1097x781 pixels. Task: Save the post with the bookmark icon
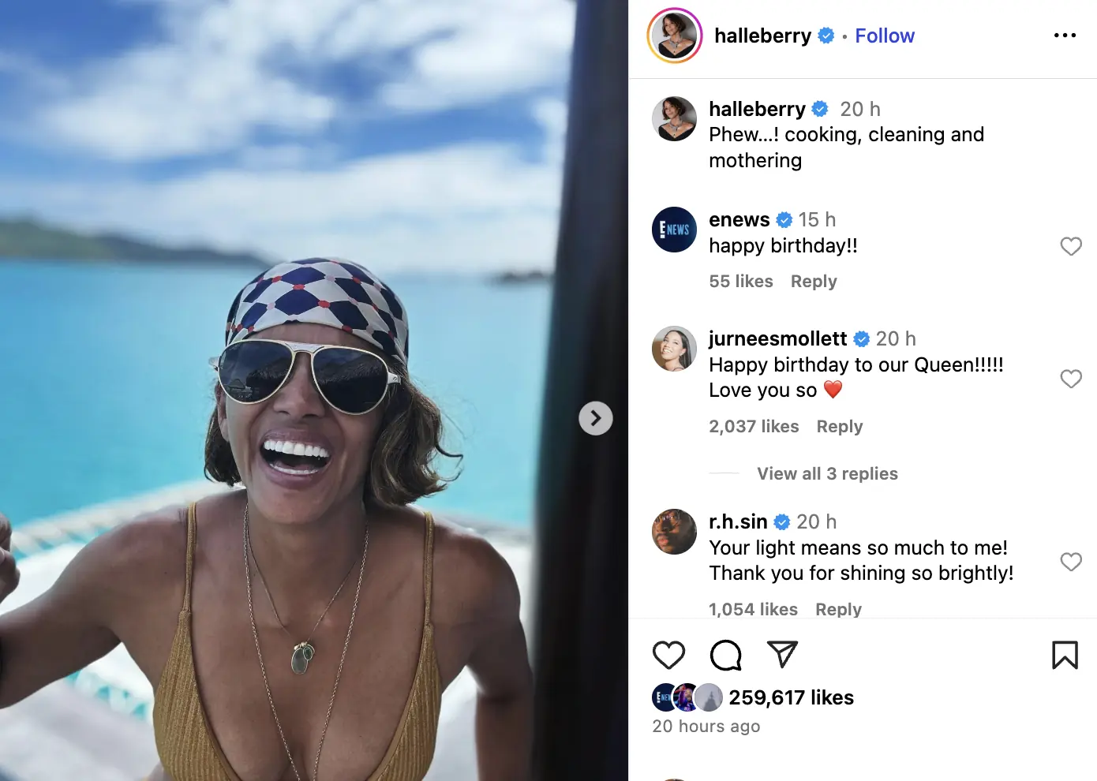coord(1065,656)
